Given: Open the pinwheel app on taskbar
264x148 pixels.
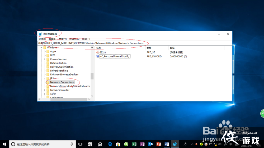Looking at the screenshot, I should coord(90,144).
